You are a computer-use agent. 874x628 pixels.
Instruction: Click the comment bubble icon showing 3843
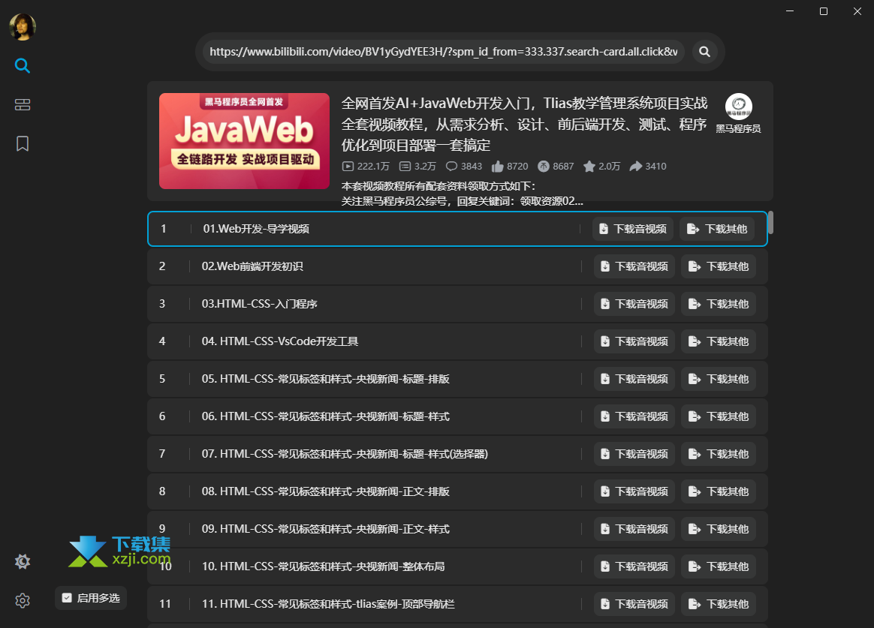(451, 167)
